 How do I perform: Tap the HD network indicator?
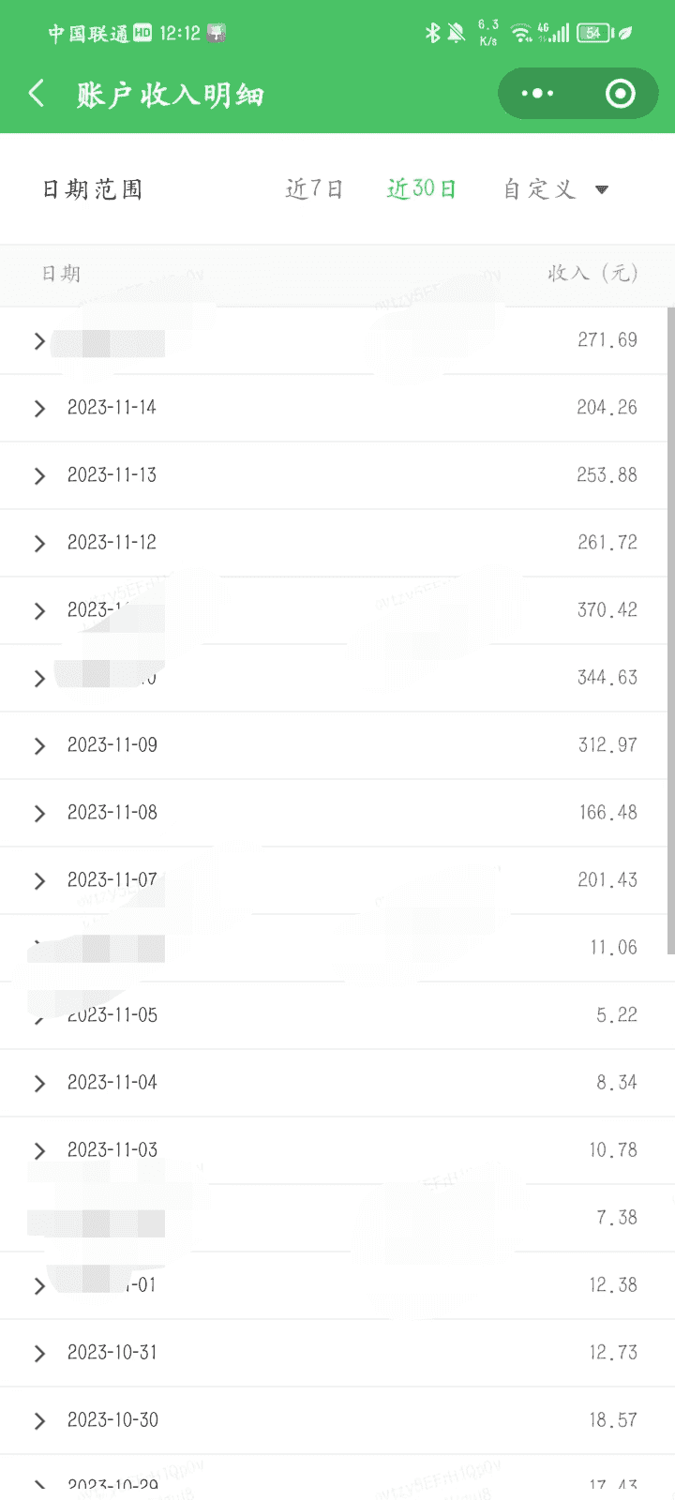tap(142, 34)
